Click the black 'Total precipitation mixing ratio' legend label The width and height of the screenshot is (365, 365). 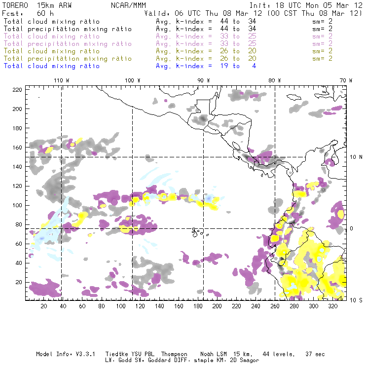(68, 29)
